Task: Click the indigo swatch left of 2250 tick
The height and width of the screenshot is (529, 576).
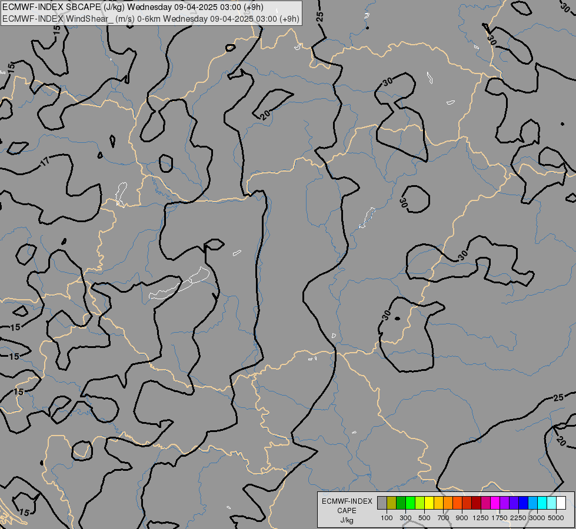Action: [x=514, y=503]
